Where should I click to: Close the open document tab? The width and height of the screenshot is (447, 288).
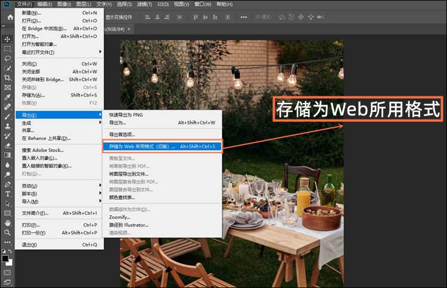point(129,29)
